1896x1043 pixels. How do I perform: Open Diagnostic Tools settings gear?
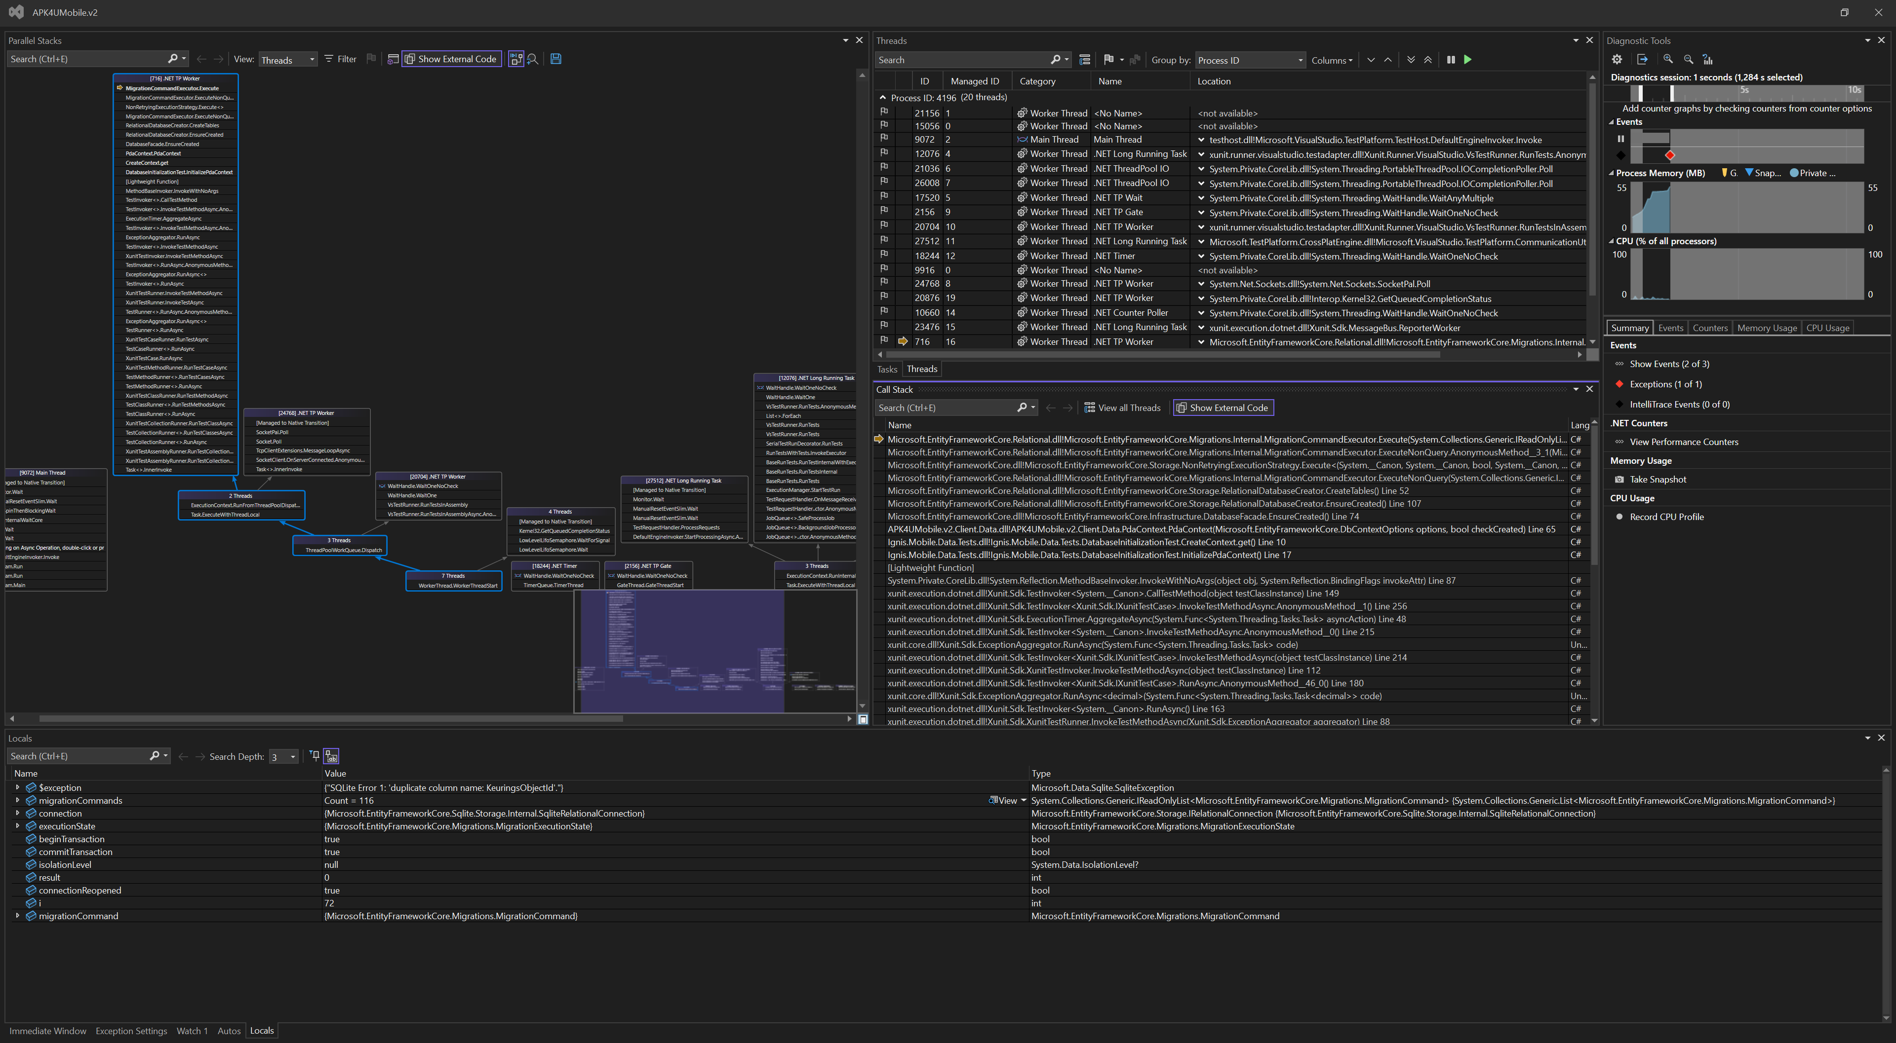coord(1617,60)
